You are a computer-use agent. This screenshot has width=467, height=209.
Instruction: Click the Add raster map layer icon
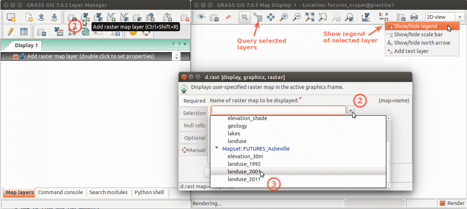click(85, 17)
